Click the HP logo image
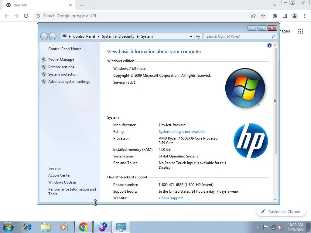The image size is (311, 233). [251, 141]
